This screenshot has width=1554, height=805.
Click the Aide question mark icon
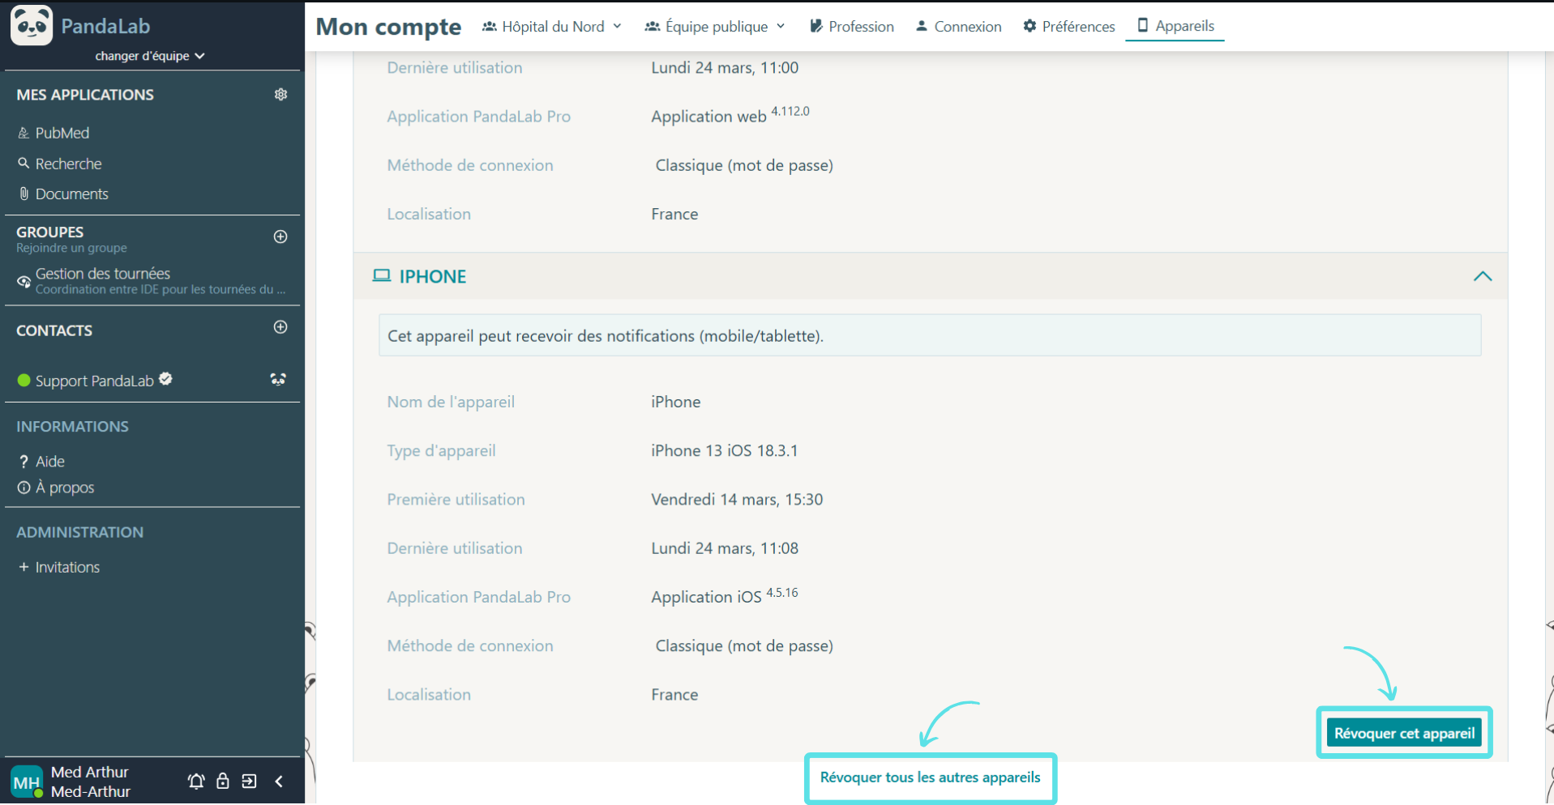24,462
